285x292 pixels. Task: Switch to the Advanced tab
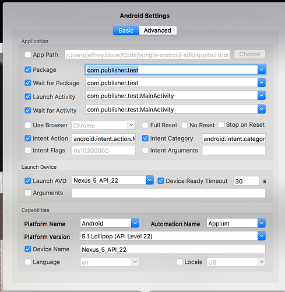tap(157, 30)
